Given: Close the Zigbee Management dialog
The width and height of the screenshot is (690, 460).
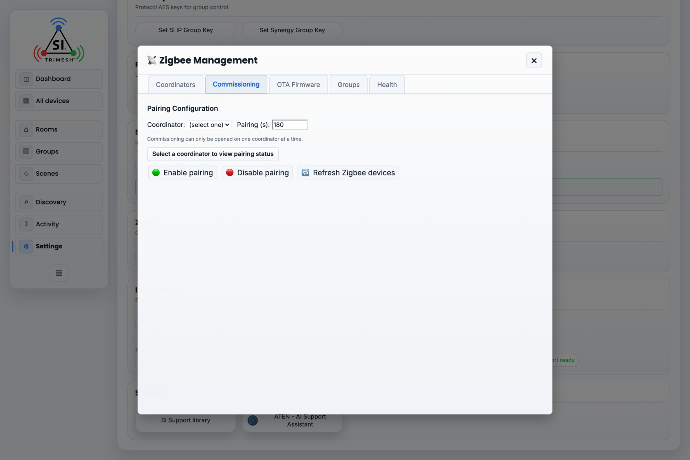Looking at the screenshot, I should 534,61.
